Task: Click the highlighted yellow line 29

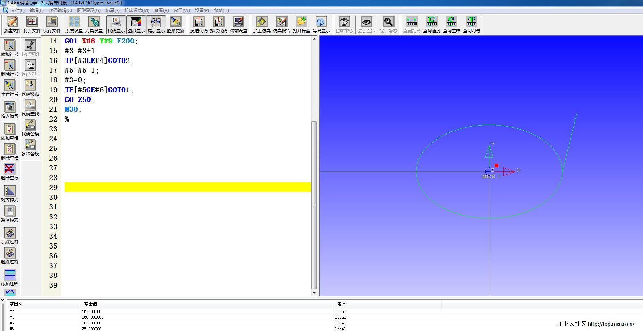Action: pyautogui.click(x=188, y=187)
